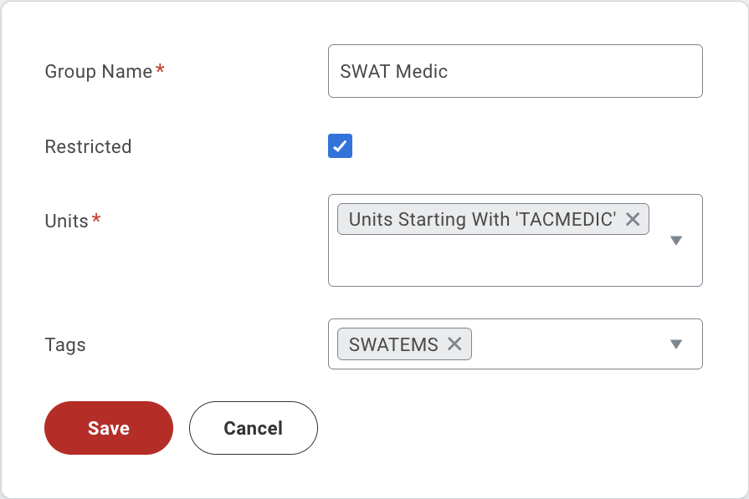Click the dropdown caret in the Units field
Screen dimensions: 749x499
676,240
